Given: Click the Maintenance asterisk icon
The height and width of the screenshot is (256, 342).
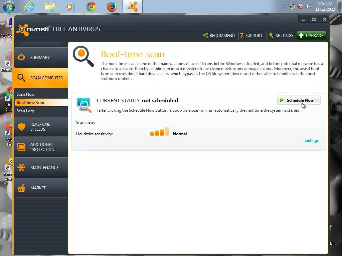Looking at the screenshot, I should point(21,167).
